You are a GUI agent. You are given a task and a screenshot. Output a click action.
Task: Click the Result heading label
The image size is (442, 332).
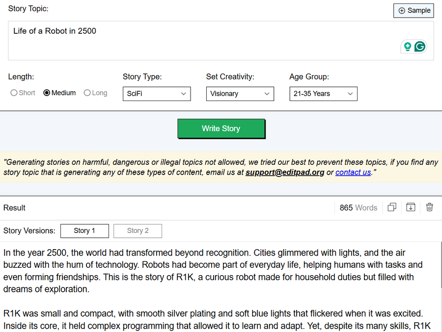[14, 208]
